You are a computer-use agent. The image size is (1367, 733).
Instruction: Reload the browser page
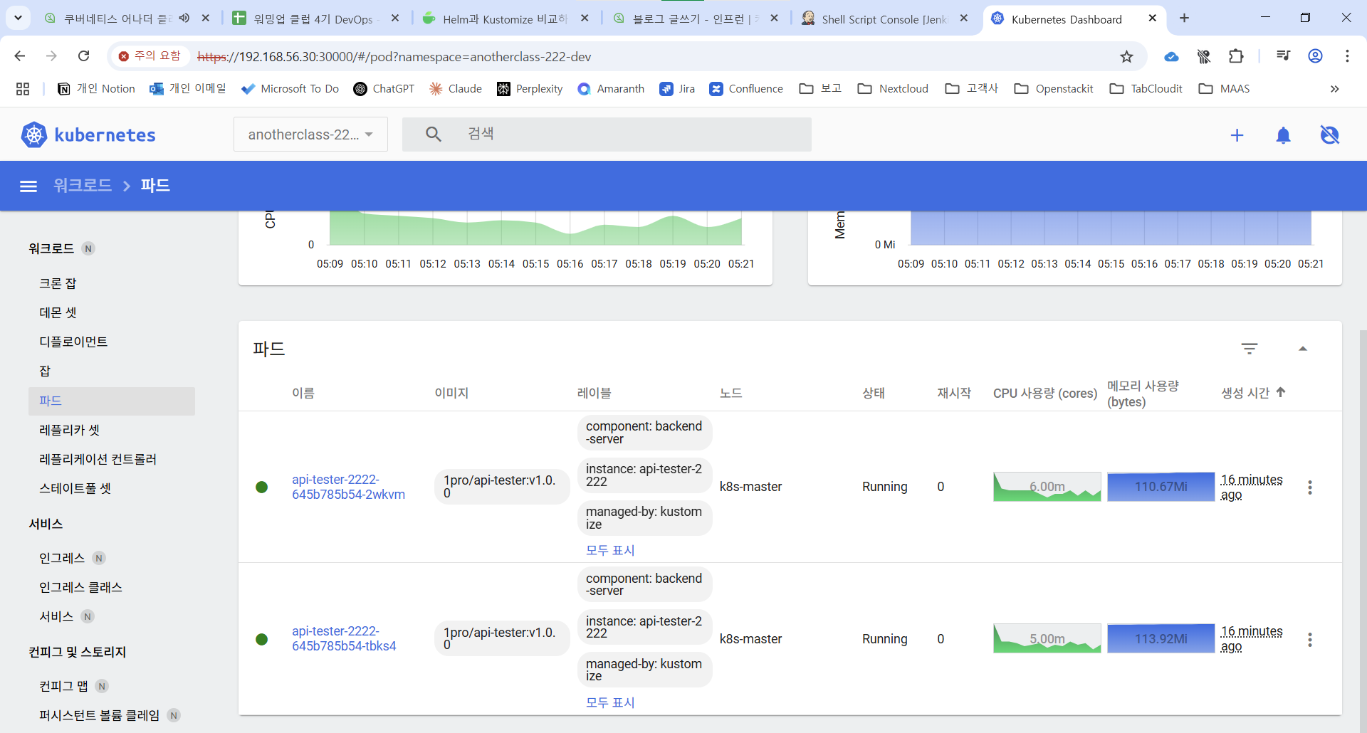pyautogui.click(x=83, y=56)
